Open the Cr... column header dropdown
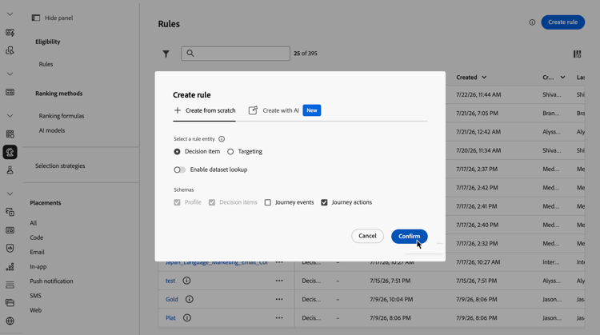 (x=562, y=78)
